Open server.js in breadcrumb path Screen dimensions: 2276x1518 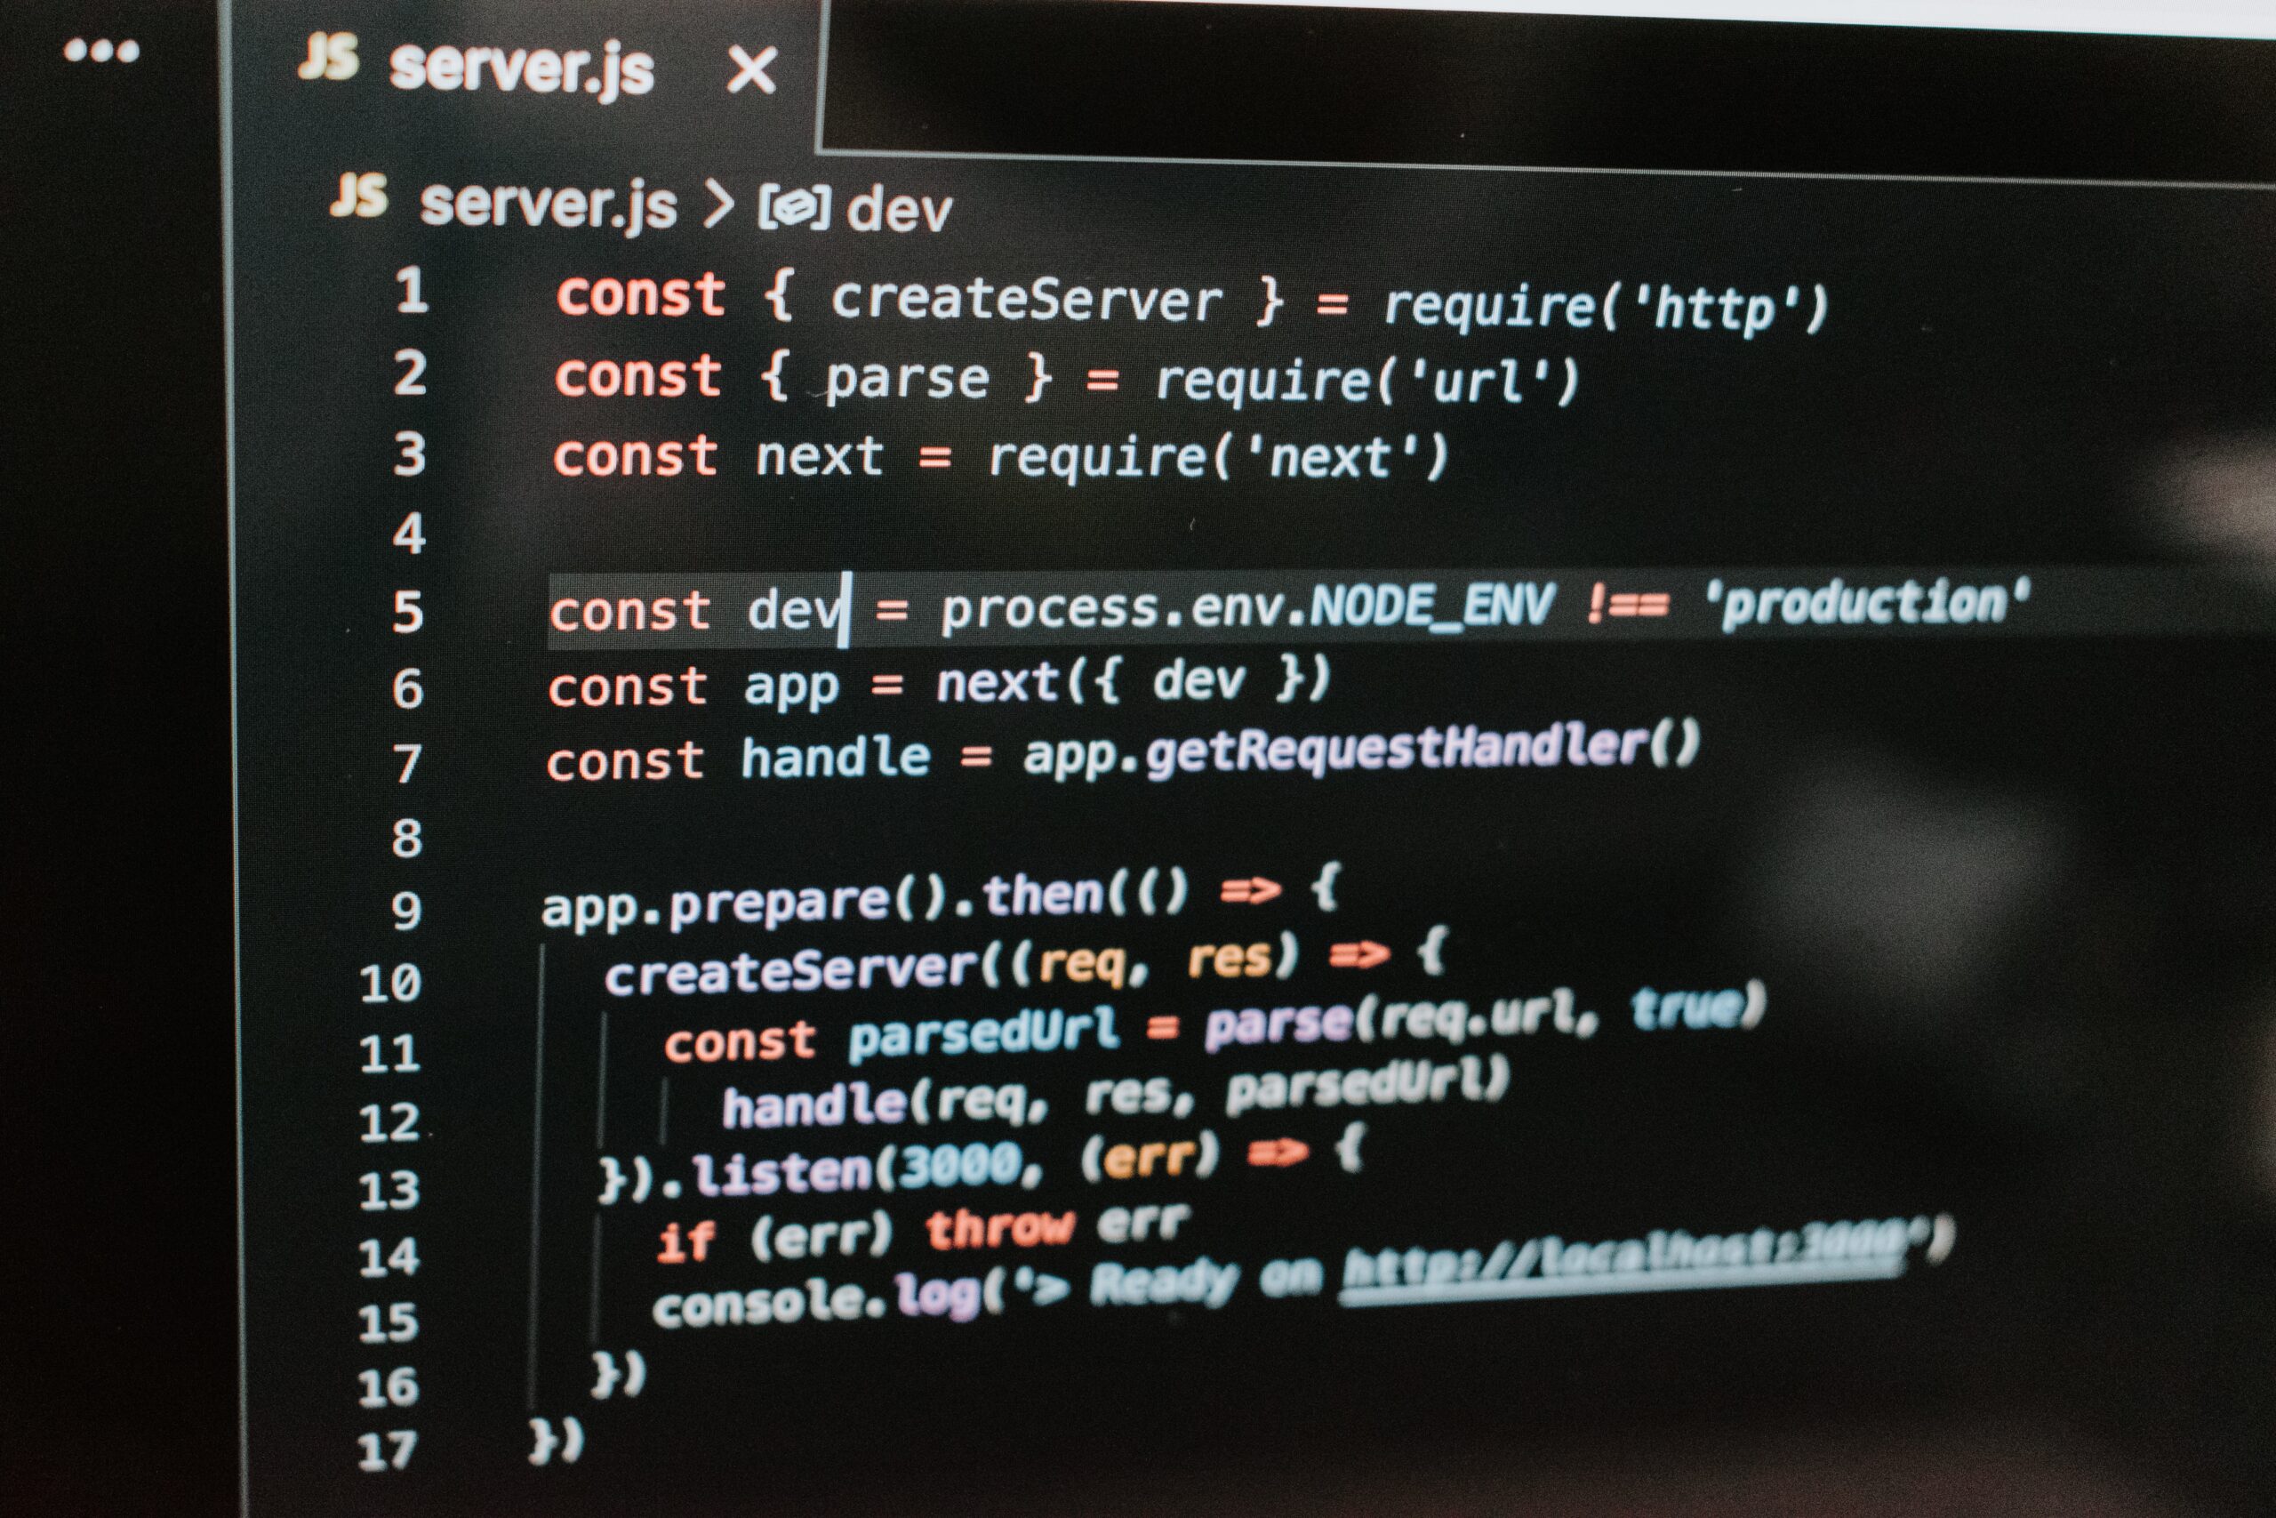click(x=548, y=205)
